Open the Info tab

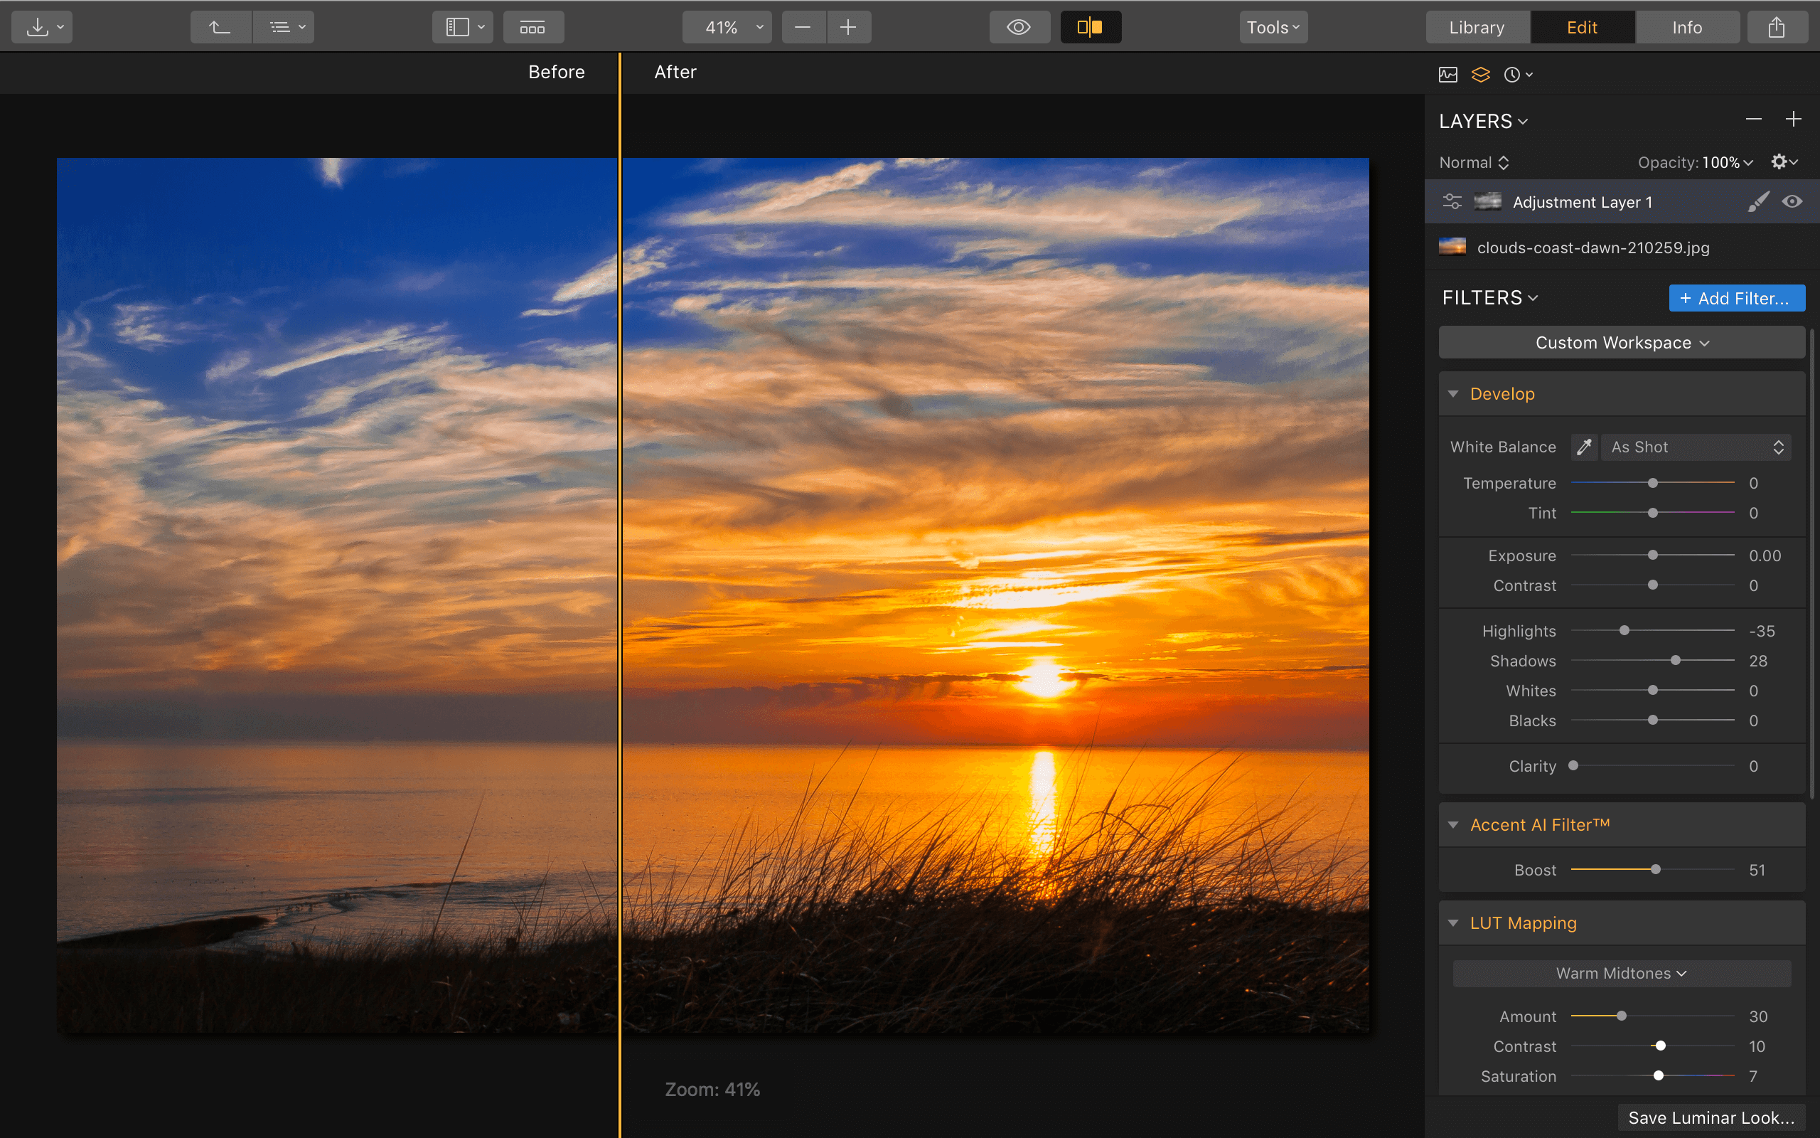1686,26
